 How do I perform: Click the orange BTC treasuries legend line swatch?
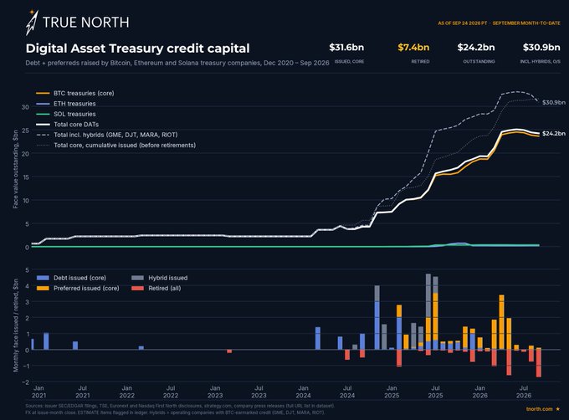pos(43,93)
